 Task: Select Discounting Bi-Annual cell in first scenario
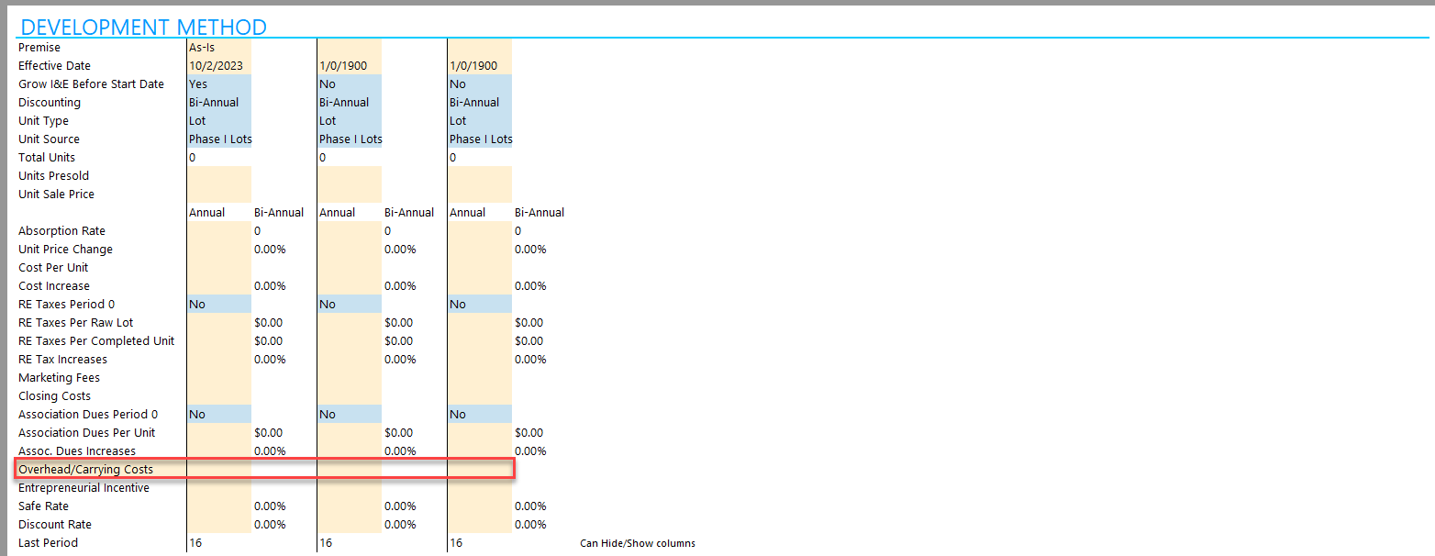coord(218,102)
